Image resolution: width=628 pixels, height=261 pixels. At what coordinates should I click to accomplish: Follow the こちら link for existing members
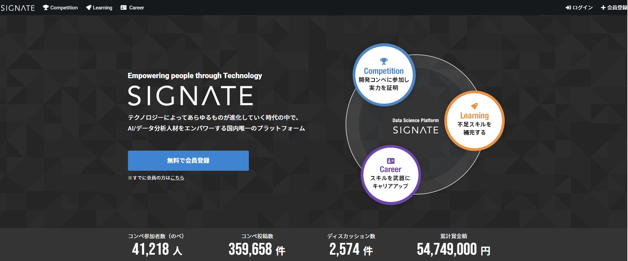[x=177, y=178]
